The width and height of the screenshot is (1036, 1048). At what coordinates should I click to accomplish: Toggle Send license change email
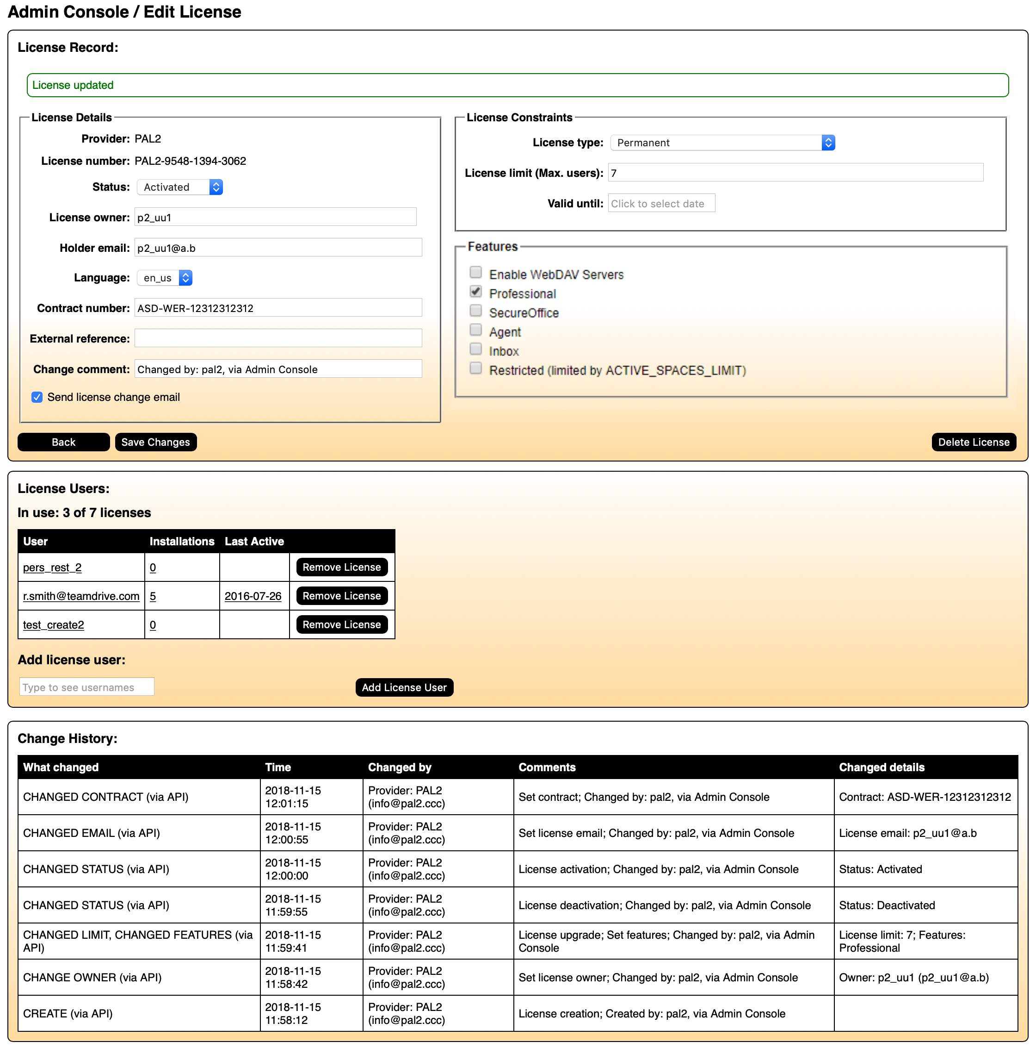[x=36, y=397]
